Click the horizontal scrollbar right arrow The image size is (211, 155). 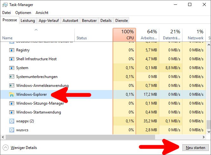(203, 137)
